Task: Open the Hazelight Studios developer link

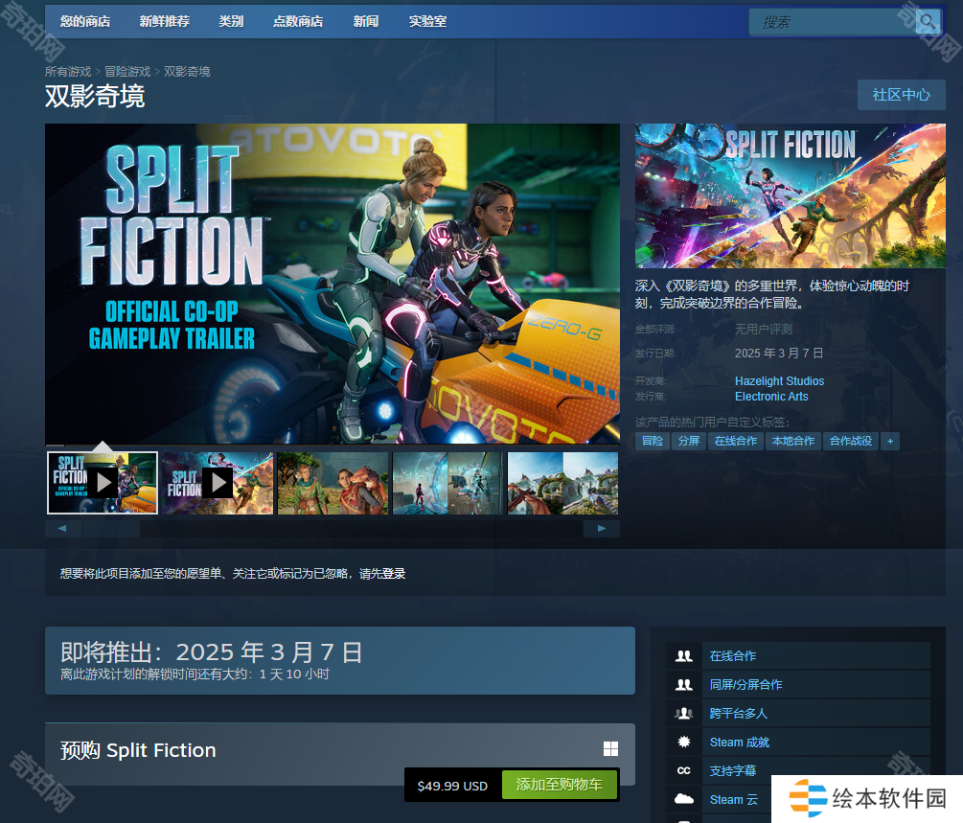Action: pos(779,381)
